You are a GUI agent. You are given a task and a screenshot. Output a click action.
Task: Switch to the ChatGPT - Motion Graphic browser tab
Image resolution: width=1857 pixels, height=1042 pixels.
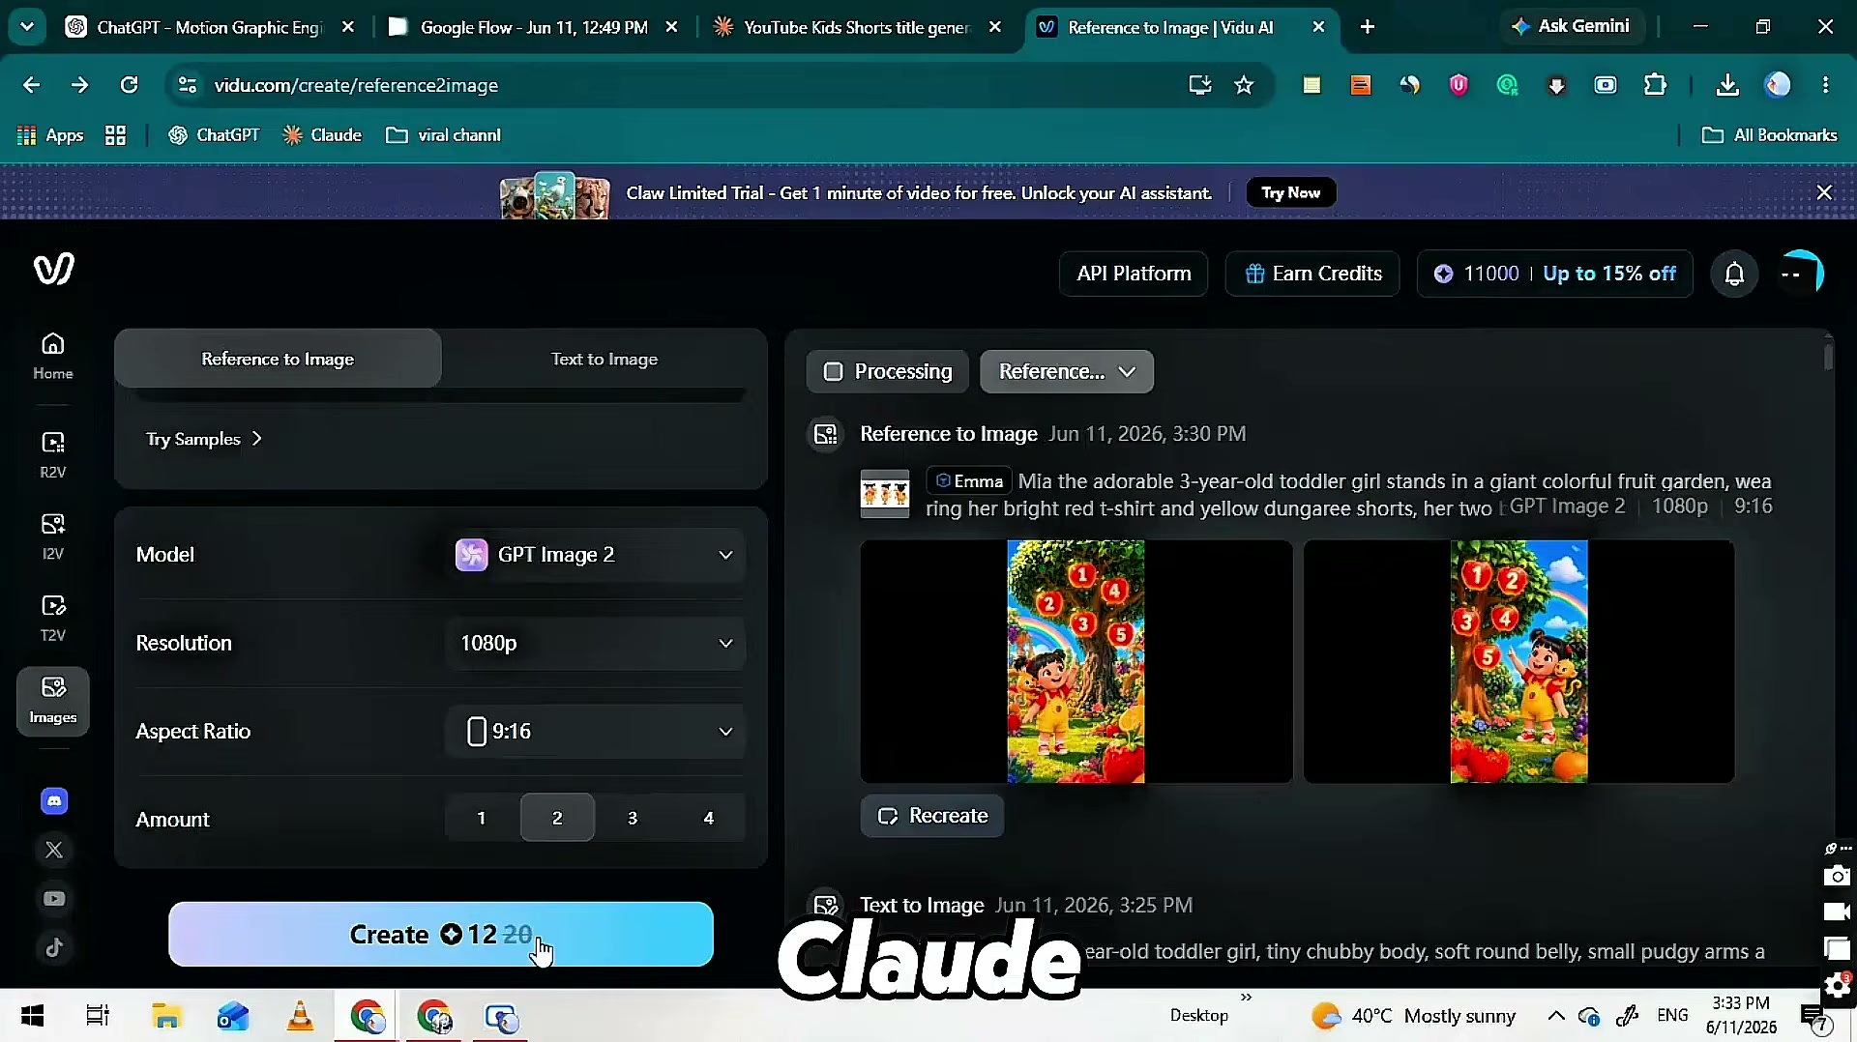click(x=211, y=27)
